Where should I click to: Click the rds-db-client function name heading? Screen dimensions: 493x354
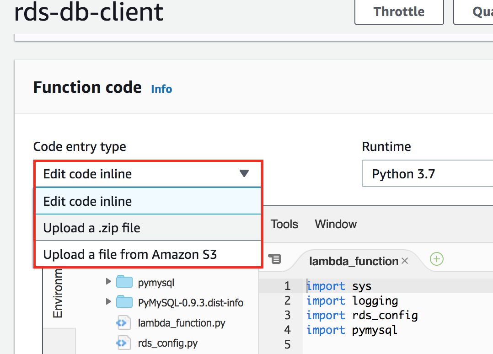pyautogui.click(x=89, y=12)
